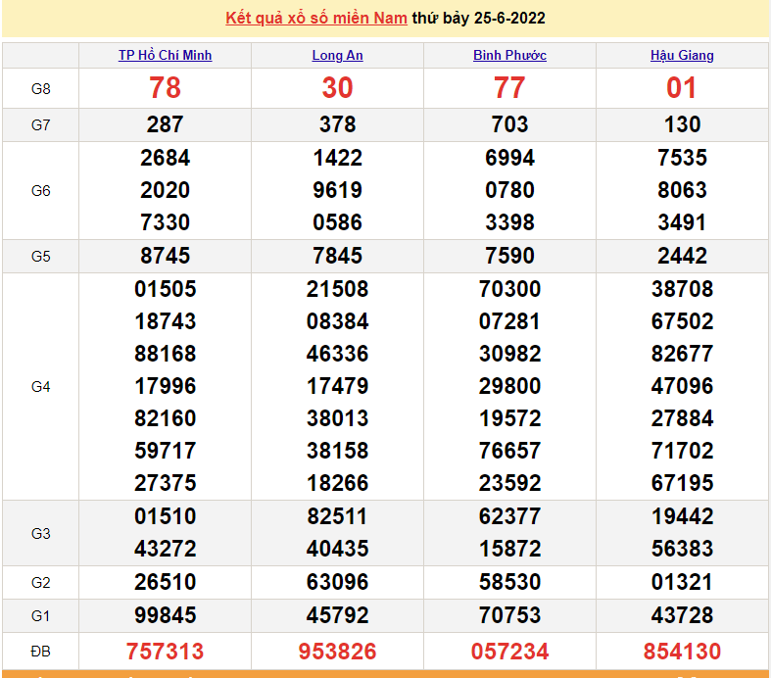
Task: Select the G1 result 99845
Action: point(165,615)
